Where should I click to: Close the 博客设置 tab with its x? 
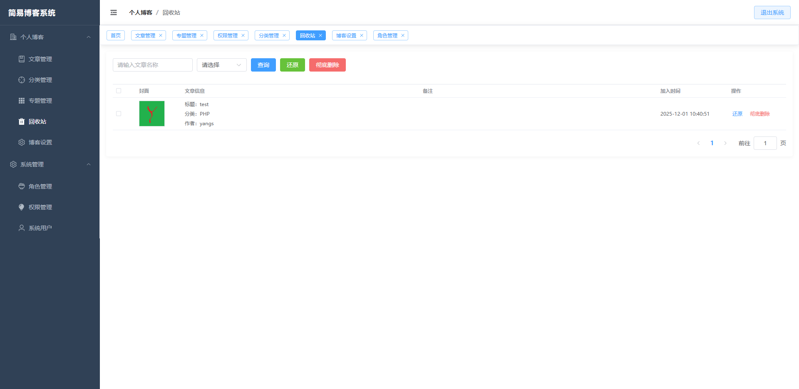(362, 35)
